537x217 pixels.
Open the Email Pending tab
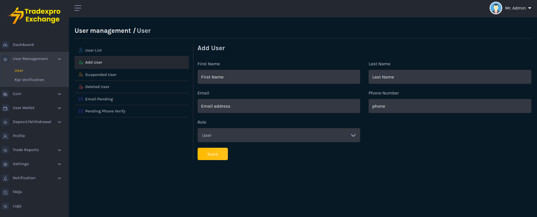(99, 99)
